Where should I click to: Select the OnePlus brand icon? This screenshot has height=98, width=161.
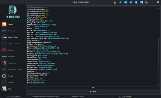point(4,82)
